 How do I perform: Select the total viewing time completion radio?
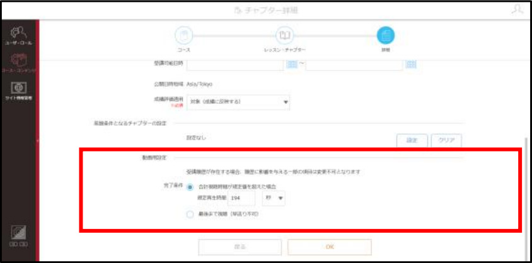pos(190,187)
